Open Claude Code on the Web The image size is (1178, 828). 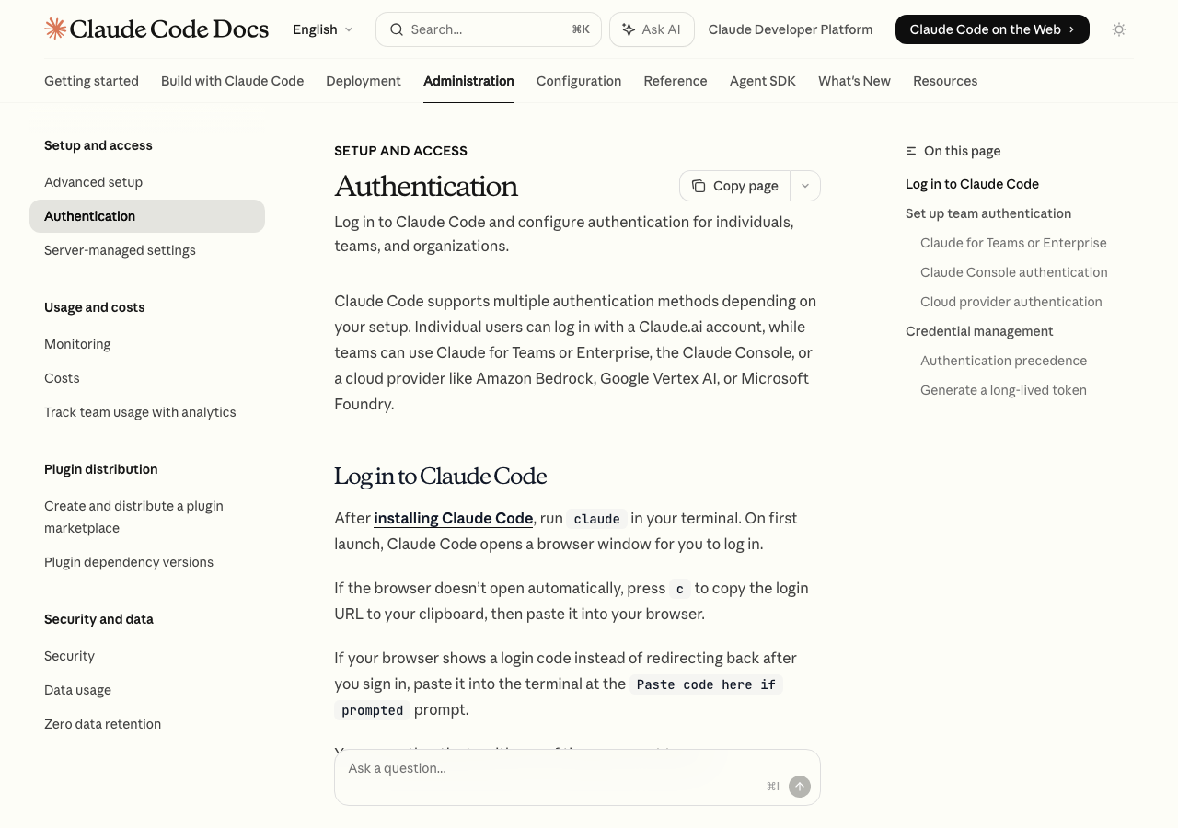tap(992, 29)
